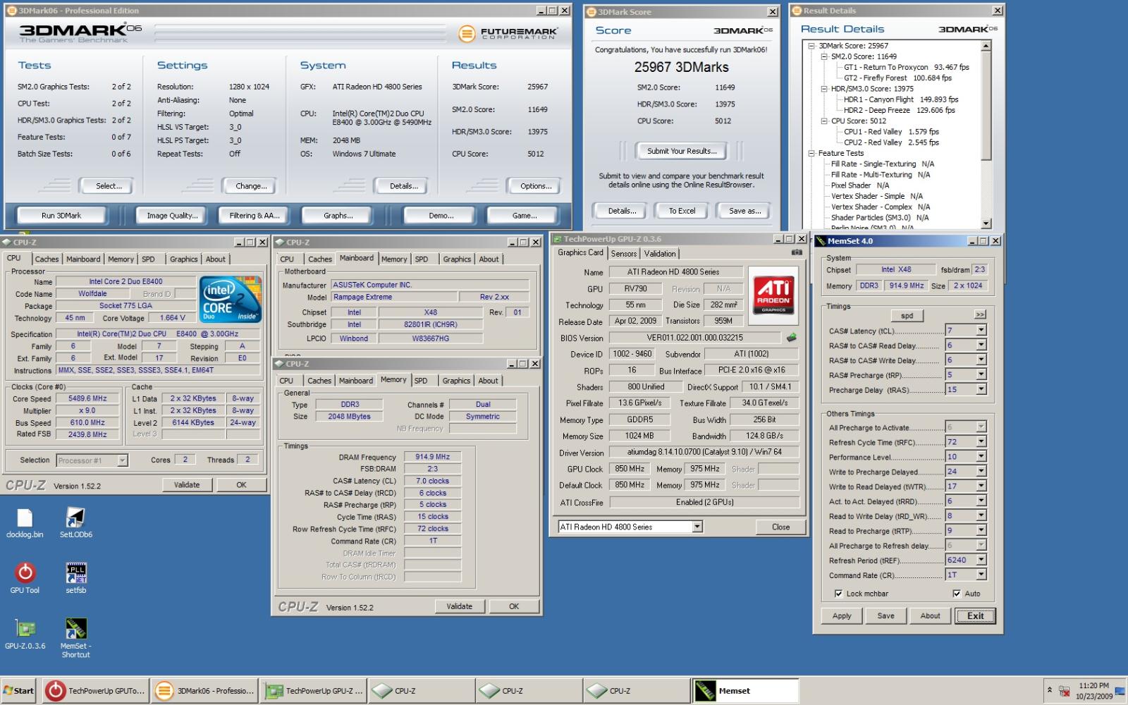Screen dimensions: 1128x705
Task: Click Image Quality button
Action: pyautogui.click(x=172, y=216)
